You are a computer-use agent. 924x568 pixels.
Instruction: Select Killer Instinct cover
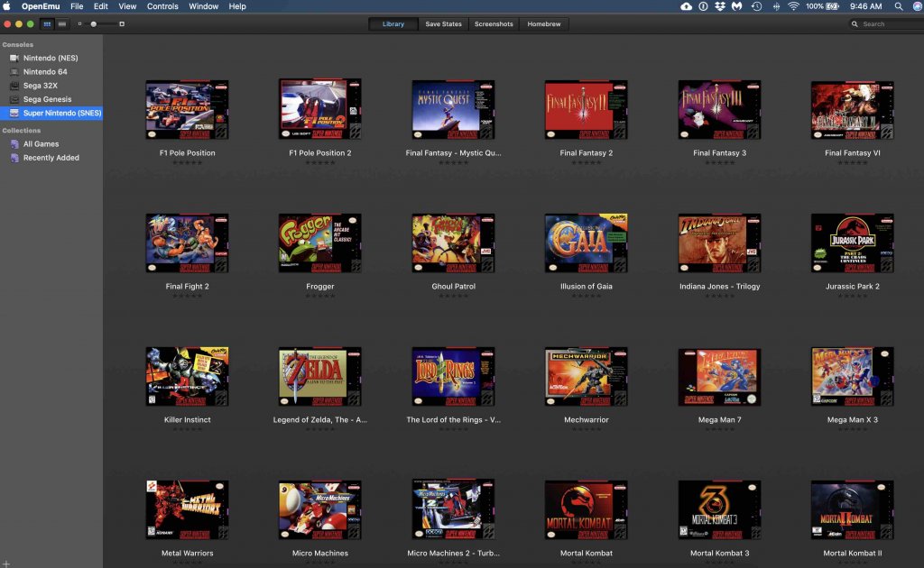coord(188,377)
